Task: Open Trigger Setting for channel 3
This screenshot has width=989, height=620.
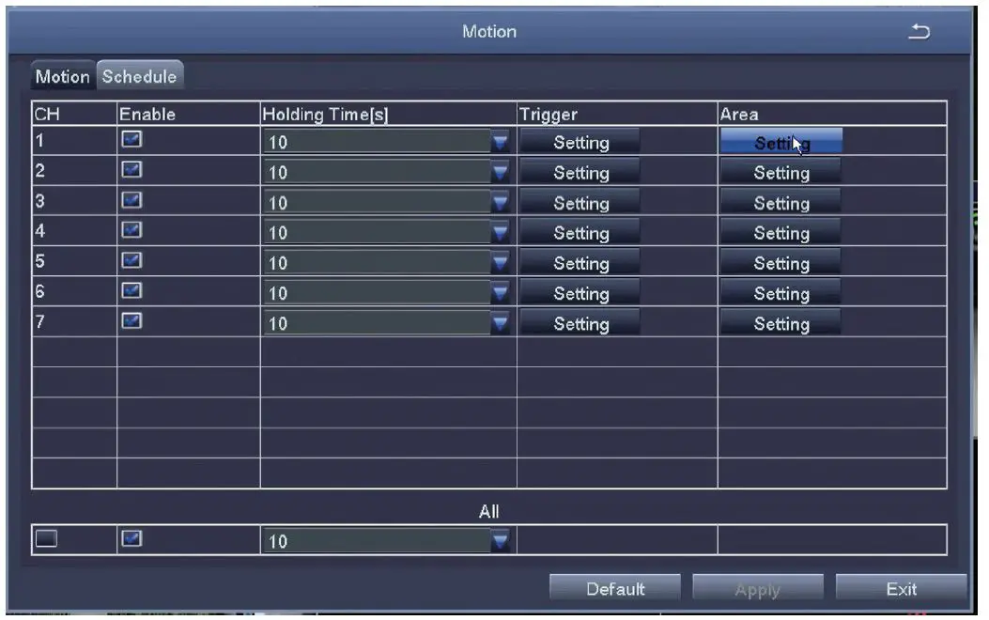Action: [581, 203]
